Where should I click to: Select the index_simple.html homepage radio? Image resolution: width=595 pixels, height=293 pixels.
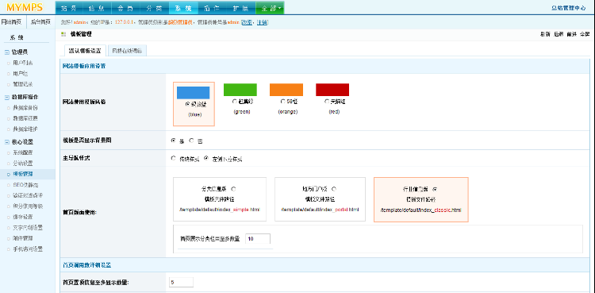pyautogui.click(x=233, y=189)
